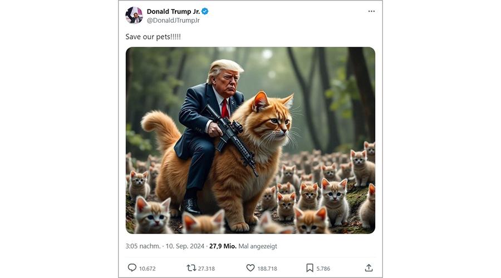Click the share upload arrow icon

(369, 268)
